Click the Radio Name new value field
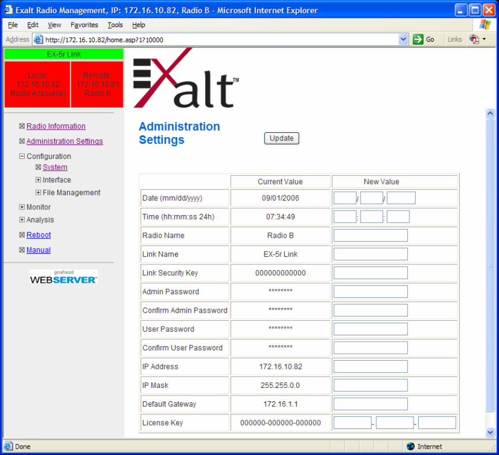499x455 pixels. click(x=370, y=235)
